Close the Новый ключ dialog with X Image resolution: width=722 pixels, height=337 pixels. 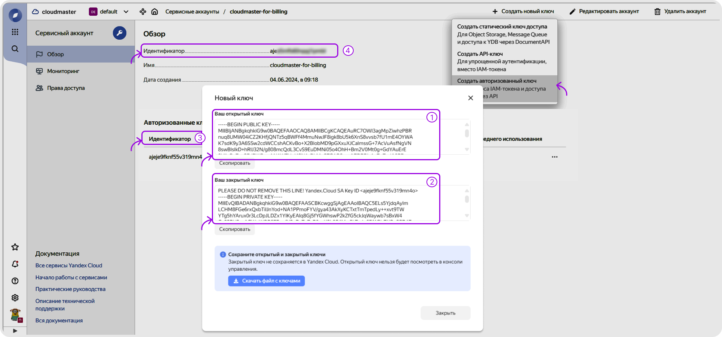pos(470,98)
